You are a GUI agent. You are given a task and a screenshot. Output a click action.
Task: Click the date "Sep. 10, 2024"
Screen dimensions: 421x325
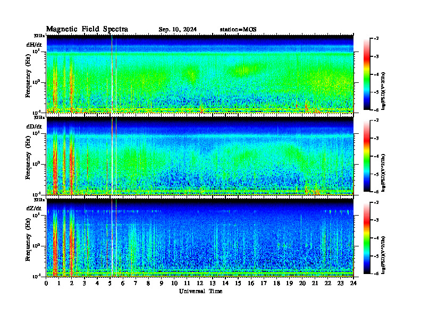[x=178, y=30]
